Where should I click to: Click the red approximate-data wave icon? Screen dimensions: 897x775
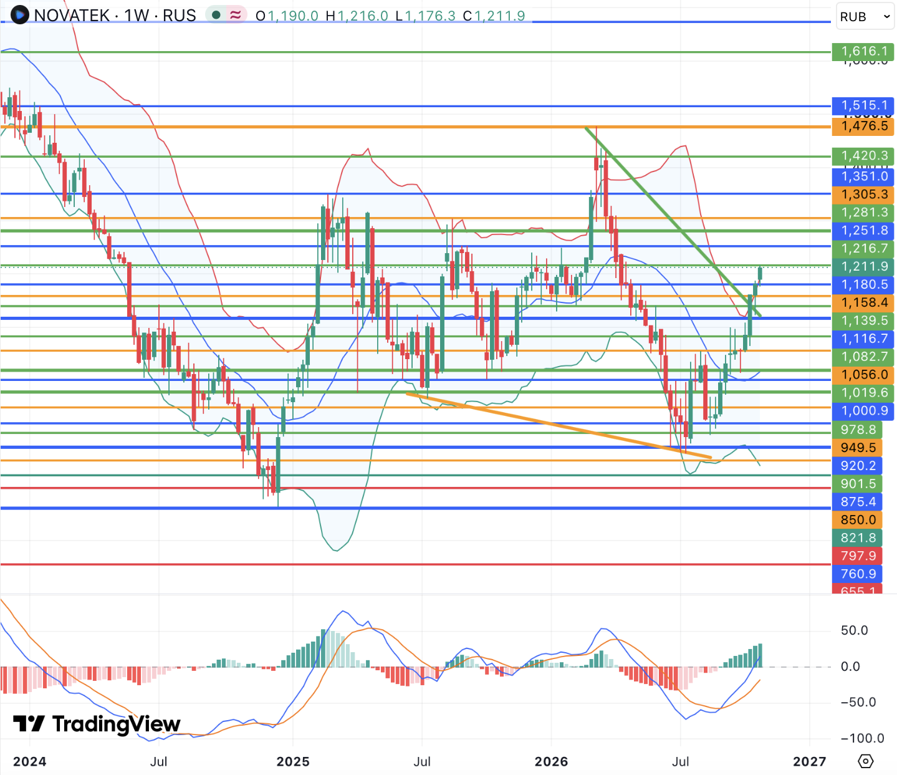pyautogui.click(x=236, y=15)
